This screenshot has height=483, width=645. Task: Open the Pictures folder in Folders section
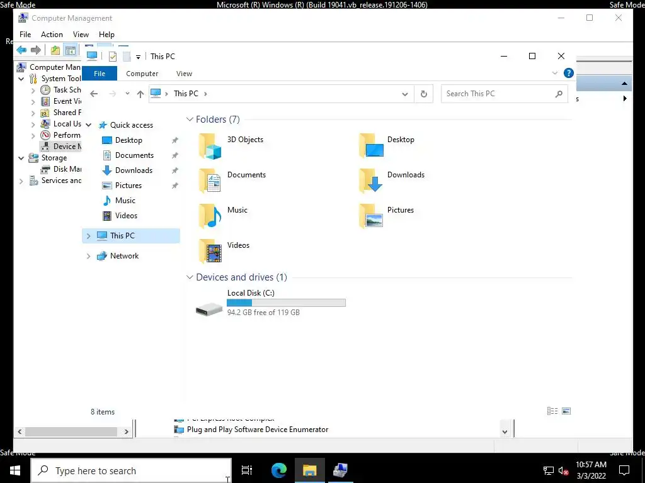pos(387,216)
